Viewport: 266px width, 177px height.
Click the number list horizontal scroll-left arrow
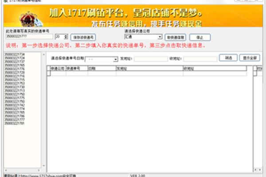click(6, 170)
